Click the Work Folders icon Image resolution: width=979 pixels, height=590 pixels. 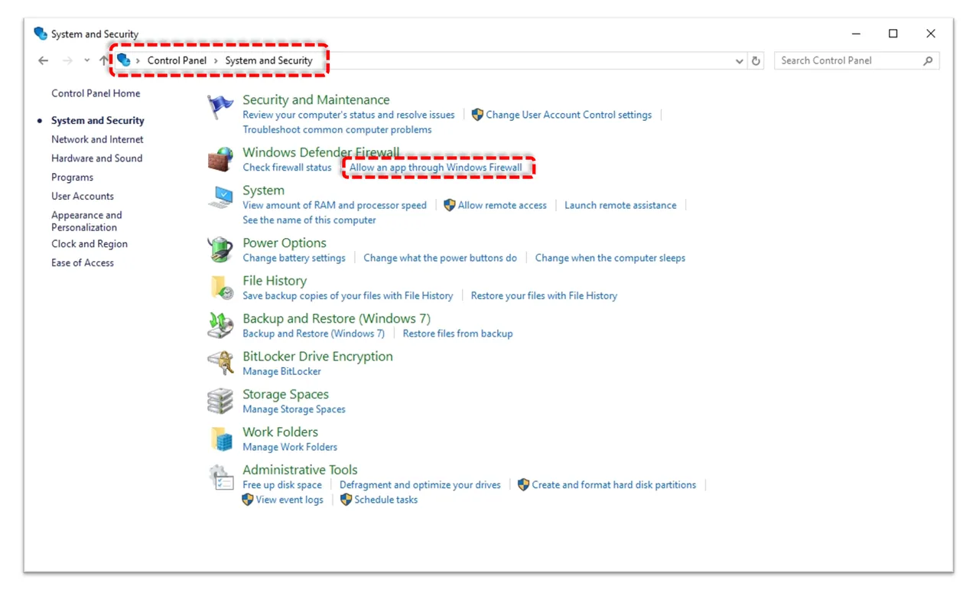[x=221, y=438]
